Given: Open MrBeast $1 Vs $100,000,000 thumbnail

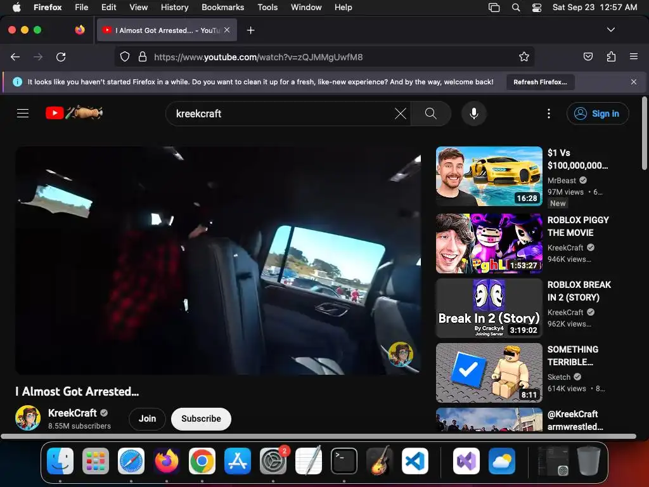Looking at the screenshot, I should coord(489,176).
